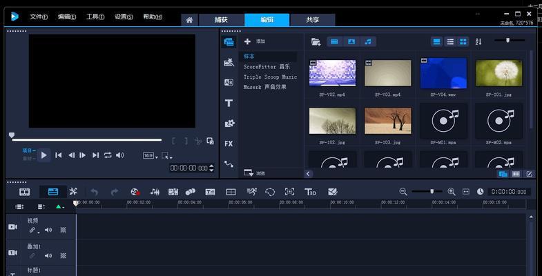The image size is (542, 276).
Task: Open Subtitle Editor tool
Action: (210, 192)
